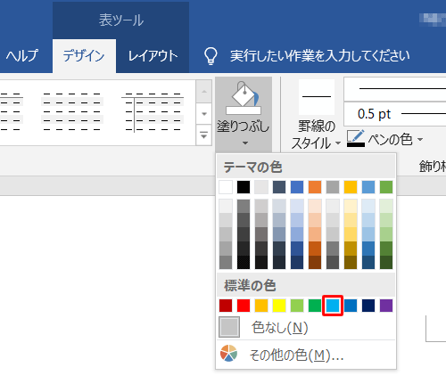Click the color wheel icon beside その他の色
Screen dimensions: 446x392
point(228,353)
